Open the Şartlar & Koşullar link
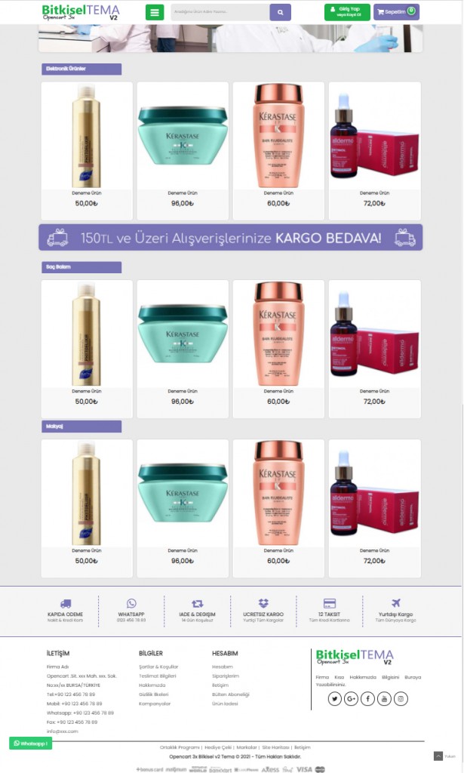Image resolution: width=464 pixels, height=773 pixels. point(158,667)
